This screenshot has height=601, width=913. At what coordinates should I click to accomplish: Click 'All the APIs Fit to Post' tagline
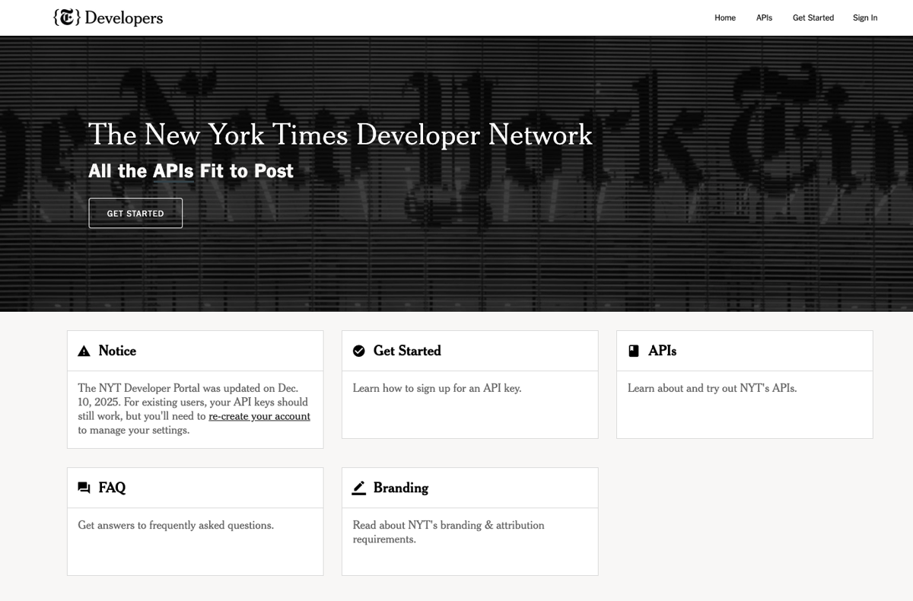[191, 171]
